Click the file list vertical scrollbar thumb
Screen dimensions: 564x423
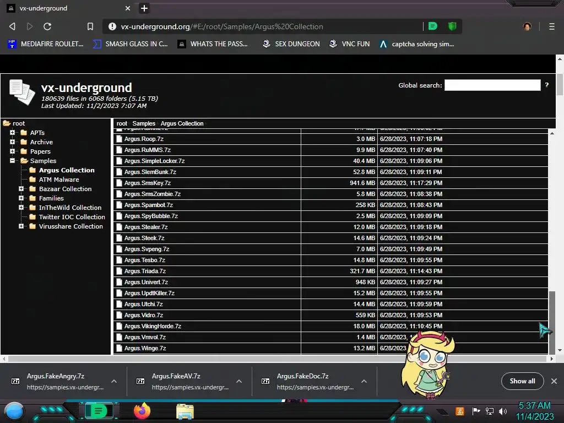pos(552,322)
